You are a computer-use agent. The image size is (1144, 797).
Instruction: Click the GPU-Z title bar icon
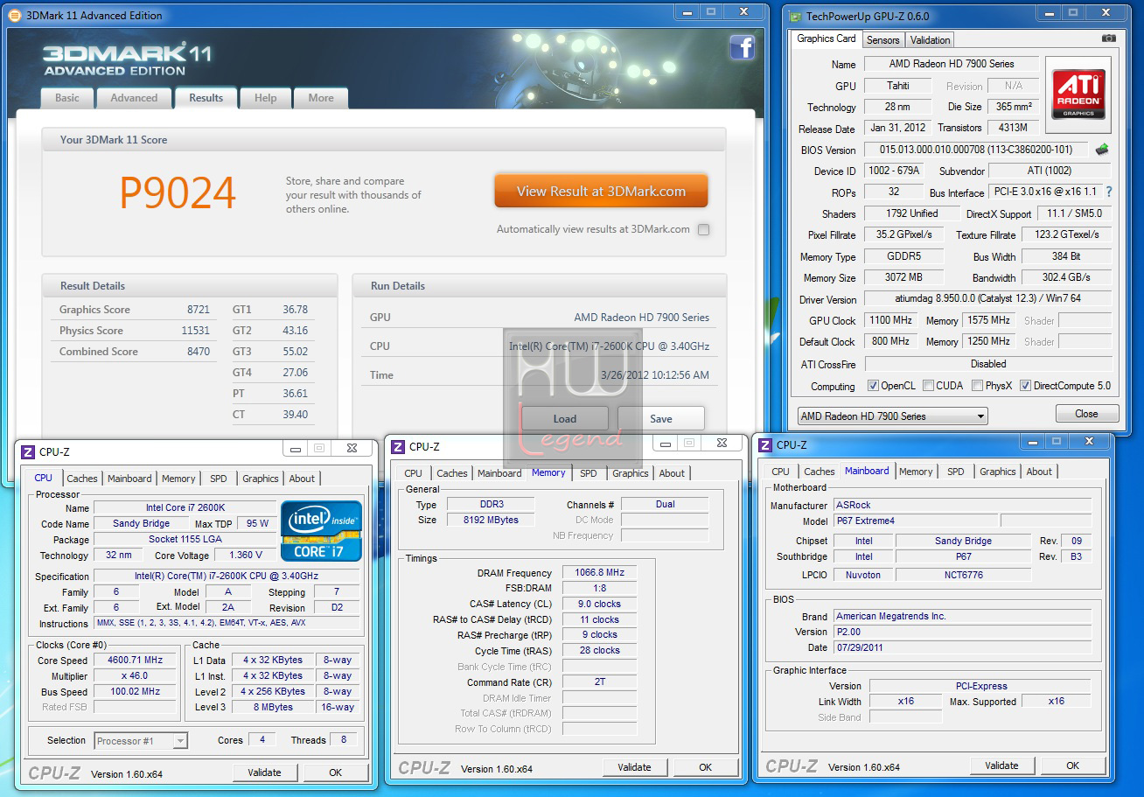794,16
